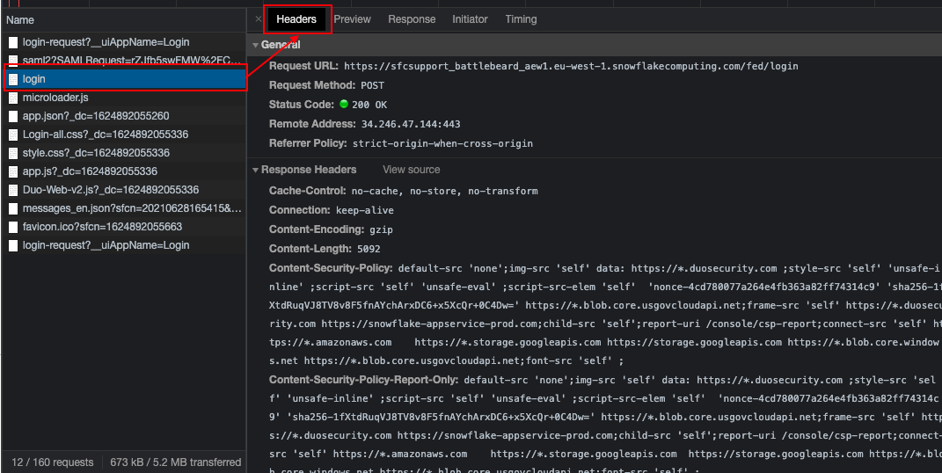The image size is (942, 473).
Task: Click the icon next to saml2 request
Action: tap(13, 61)
